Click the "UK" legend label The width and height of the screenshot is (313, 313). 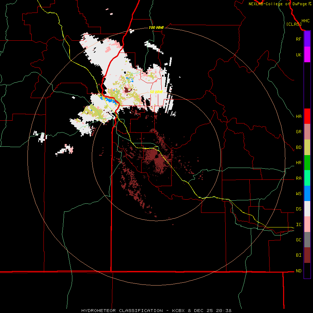click(298, 55)
